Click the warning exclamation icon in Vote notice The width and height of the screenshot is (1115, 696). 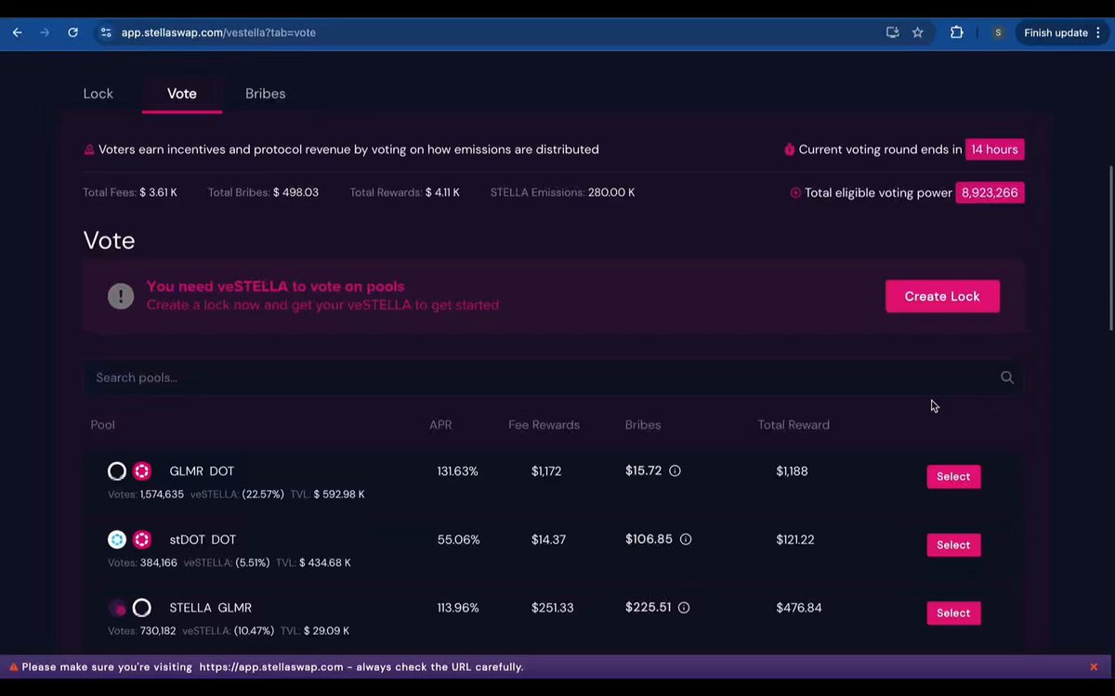pos(121,296)
